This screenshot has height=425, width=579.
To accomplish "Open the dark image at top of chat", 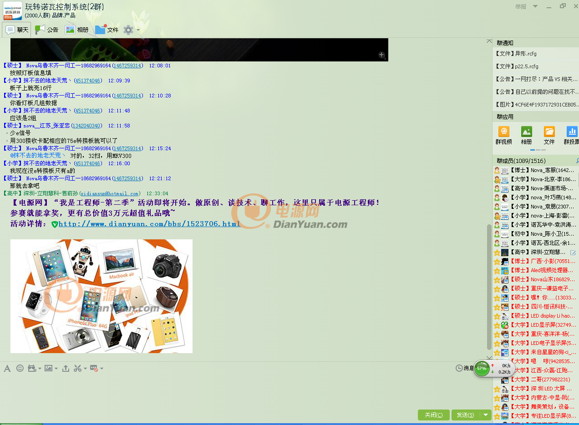I will [x=199, y=50].
